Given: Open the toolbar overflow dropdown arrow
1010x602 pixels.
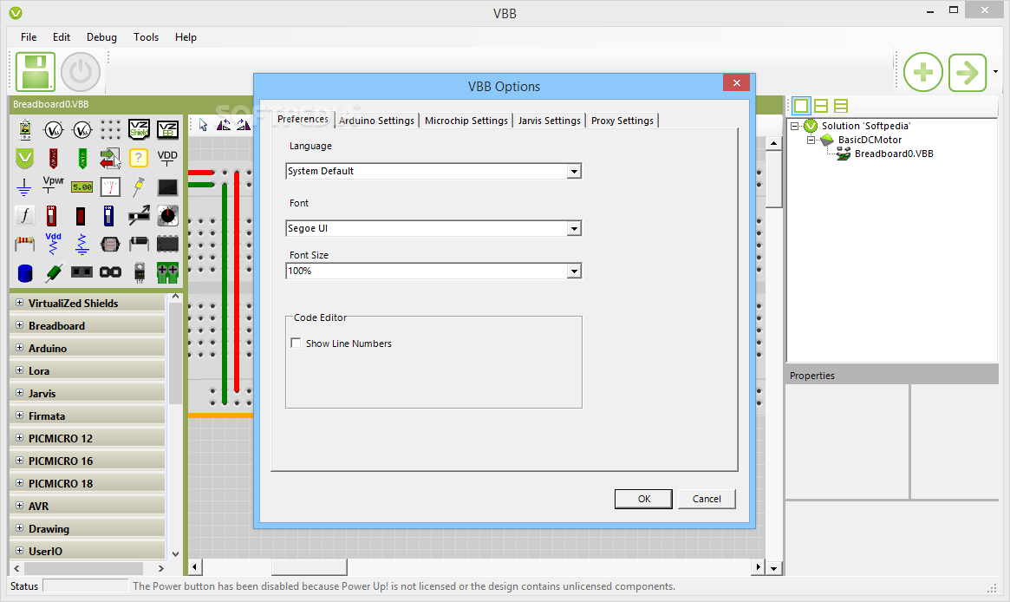Looking at the screenshot, I should 996,71.
